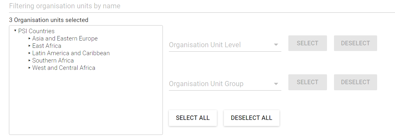Select the Southern Africa organisation unit

[53, 61]
